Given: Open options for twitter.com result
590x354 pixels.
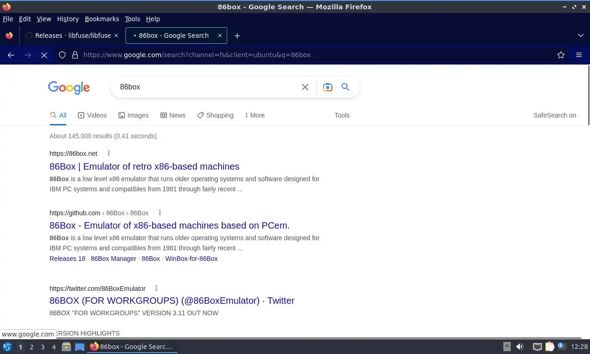Looking at the screenshot, I should tap(156, 289).
